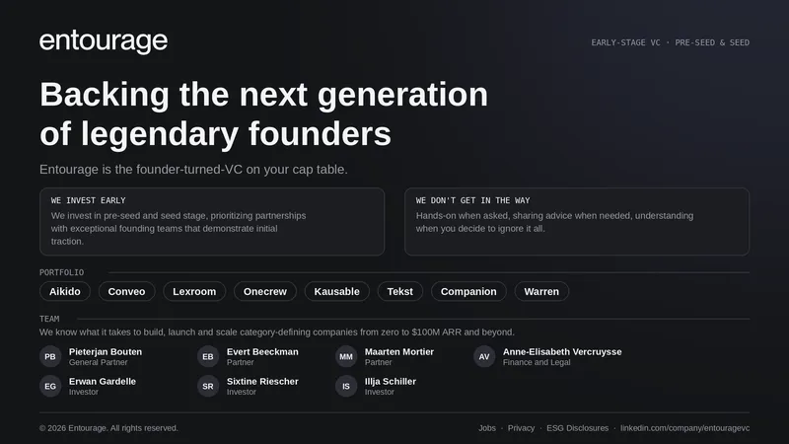This screenshot has height=444, width=789.
Task: Open the Privacy footer link
Action: pos(521,428)
